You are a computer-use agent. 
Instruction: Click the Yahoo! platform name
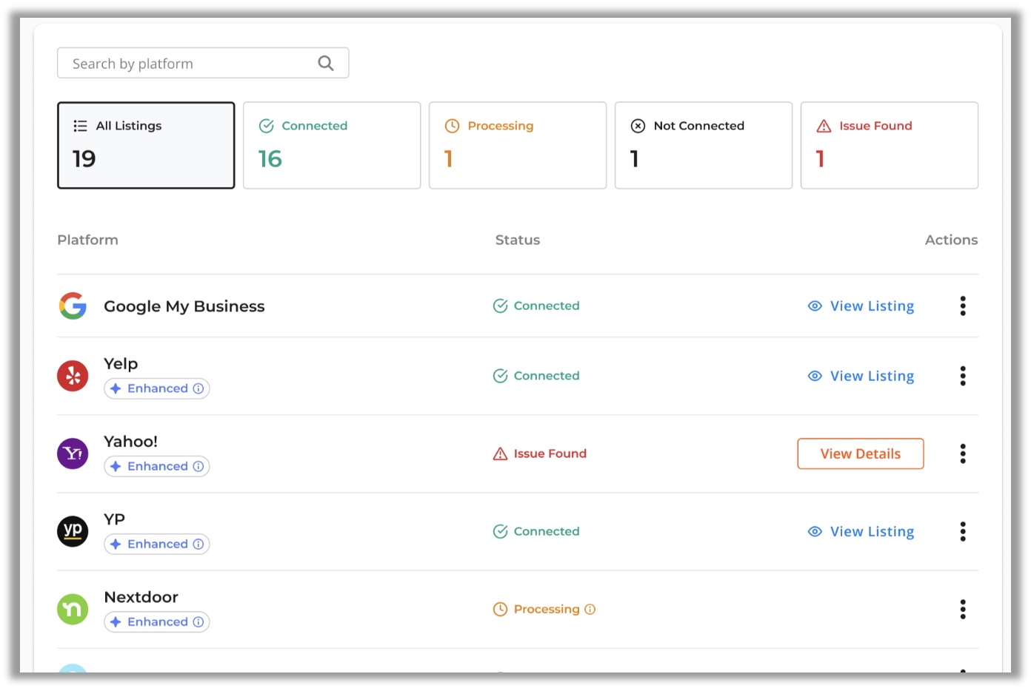tap(131, 442)
